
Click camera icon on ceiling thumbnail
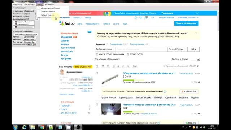click(x=103, y=113)
